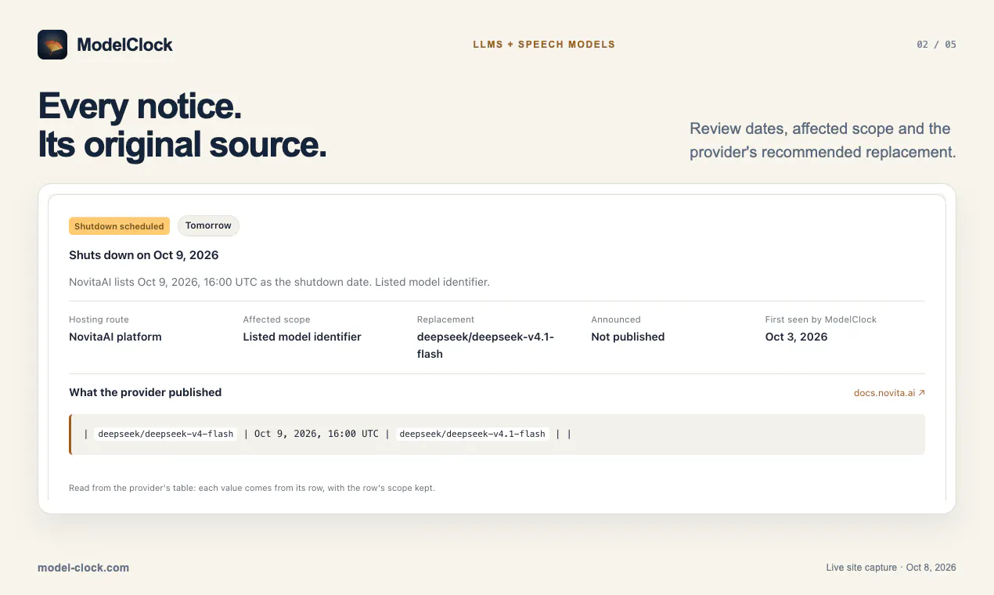Click the deepseek/deepseek-v4-flash code chip
Screen dimensions: 994x595
(166, 434)
